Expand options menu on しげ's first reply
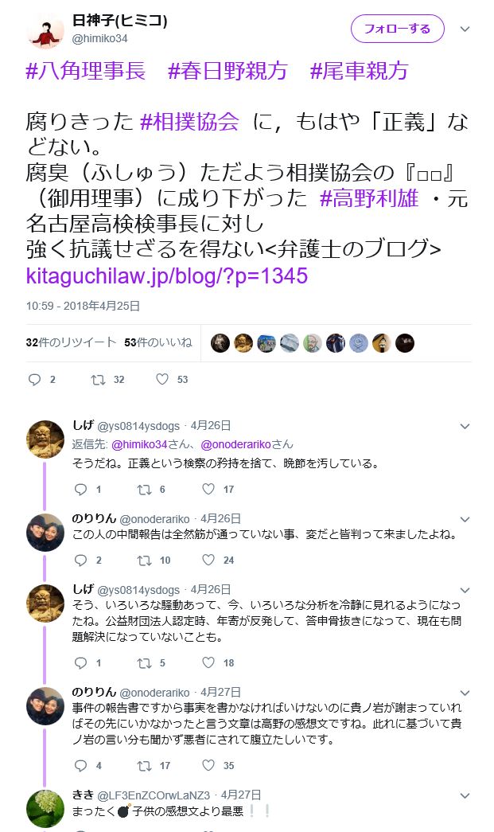This screenshot has height=832, width=494. pyautogui.click(x=465, y=426)
